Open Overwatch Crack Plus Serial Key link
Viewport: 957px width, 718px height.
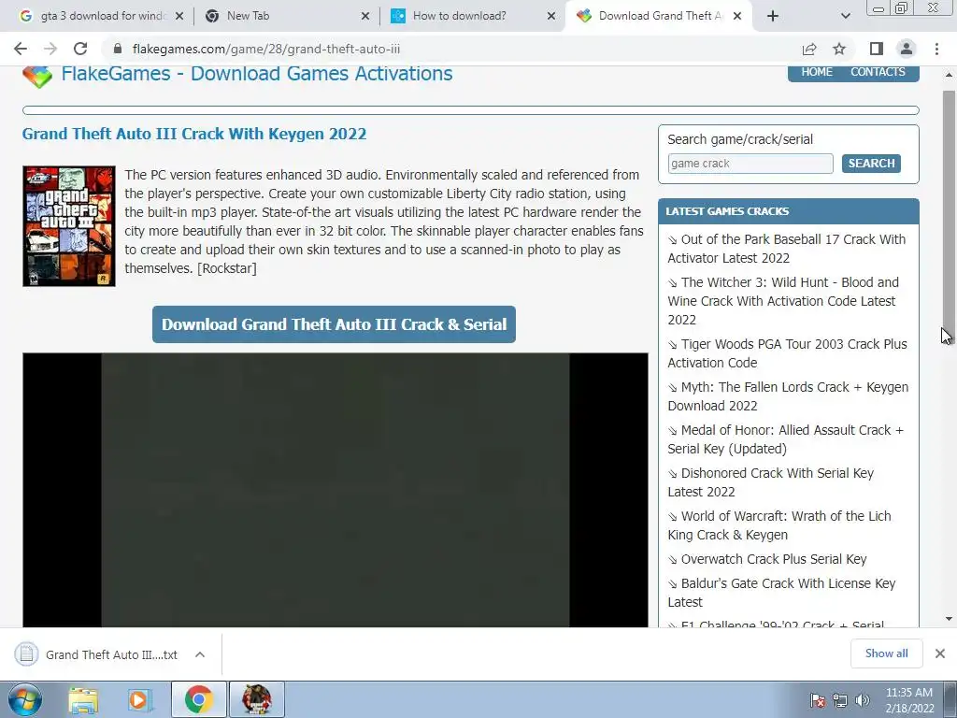767,559
